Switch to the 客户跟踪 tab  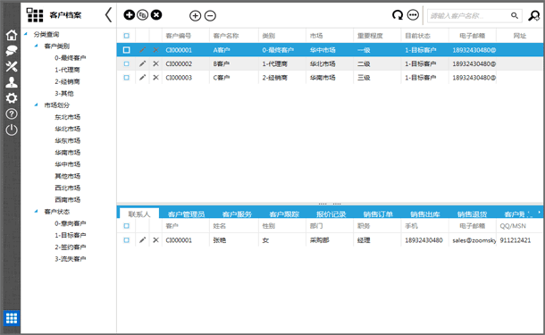click(284, 214)
